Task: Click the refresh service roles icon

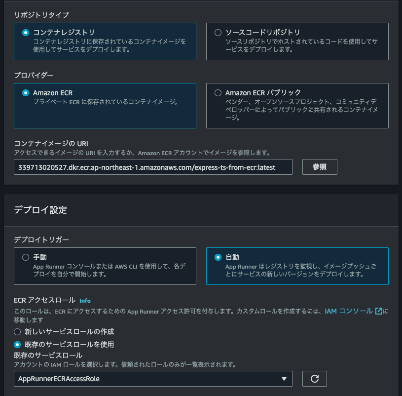Action: [315, 379]
